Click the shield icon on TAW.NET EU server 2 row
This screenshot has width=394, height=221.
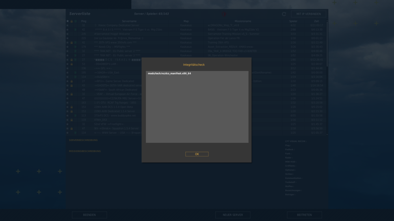coord(75,51)
